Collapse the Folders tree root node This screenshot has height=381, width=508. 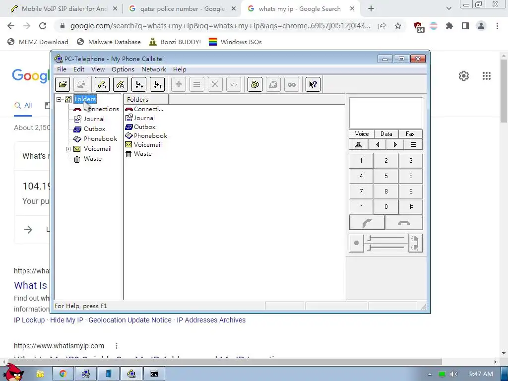pyautogui.click(x=59, y=99)
